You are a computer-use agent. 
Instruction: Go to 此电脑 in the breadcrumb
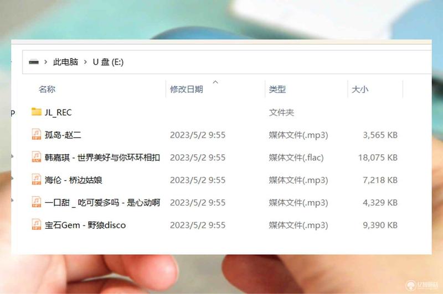(x=65, y=62)
